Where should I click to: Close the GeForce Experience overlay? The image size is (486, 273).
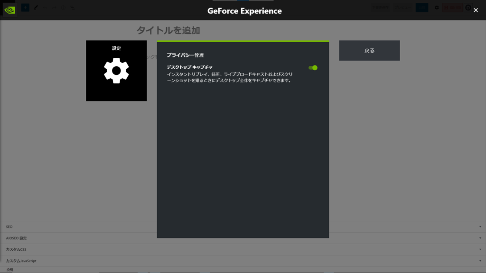pyautogui.click(x=476, y=10)
